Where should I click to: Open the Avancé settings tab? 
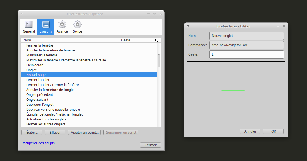coord(62,27)
